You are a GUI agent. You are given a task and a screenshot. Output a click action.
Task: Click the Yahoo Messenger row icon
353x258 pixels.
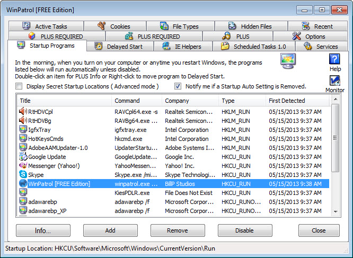pos(23,165)
